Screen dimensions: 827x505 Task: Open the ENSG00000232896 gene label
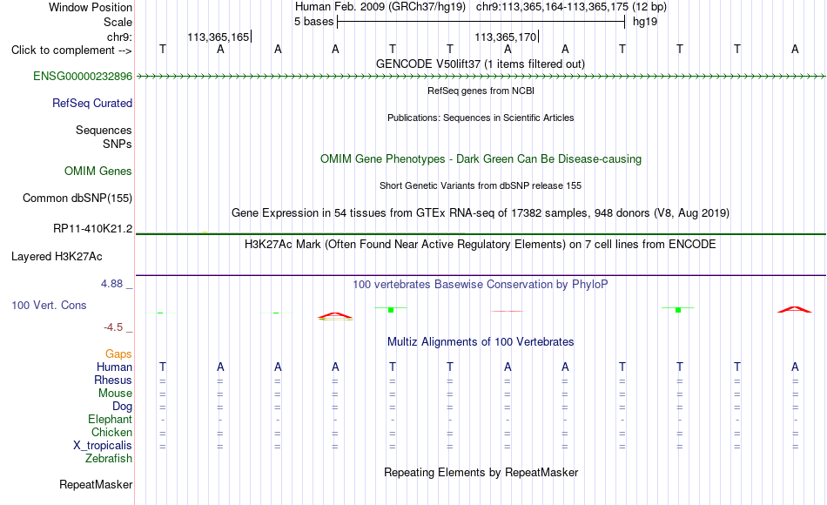[x=83, y=76]
